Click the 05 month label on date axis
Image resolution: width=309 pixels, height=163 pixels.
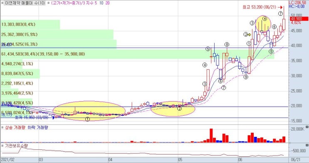coord(180,159)
